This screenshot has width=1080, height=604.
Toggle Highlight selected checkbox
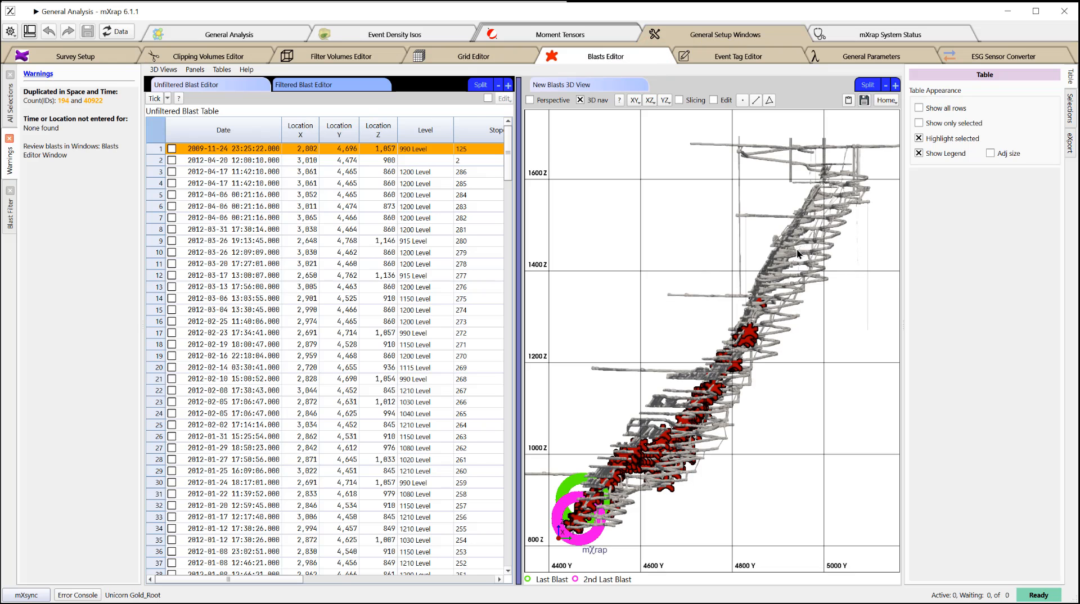point(919,138)
